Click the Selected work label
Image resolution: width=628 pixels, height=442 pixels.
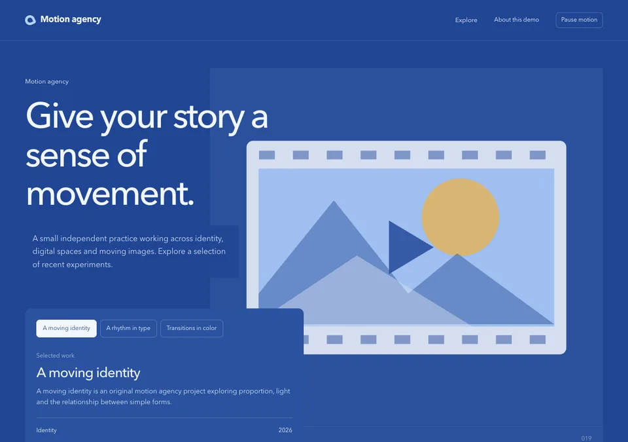pyautogui.click(x=55, y=356)
